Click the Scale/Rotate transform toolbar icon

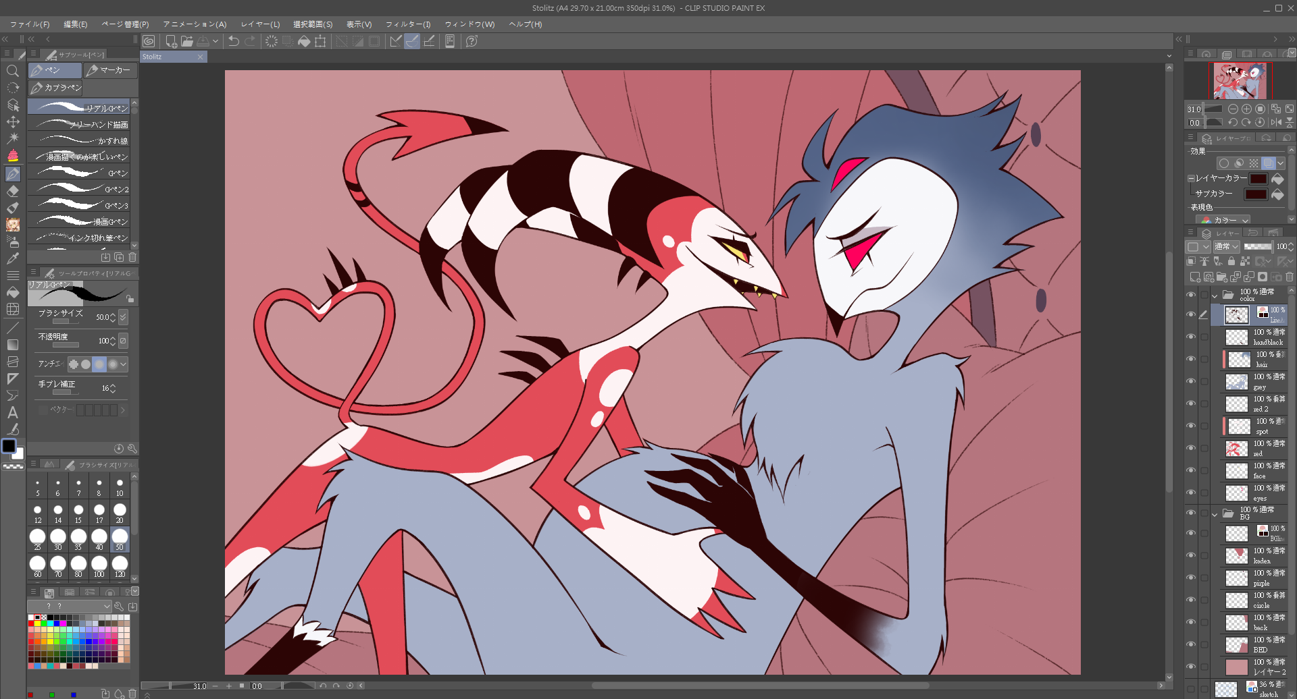pyautogui.click(x=320, y=41)
